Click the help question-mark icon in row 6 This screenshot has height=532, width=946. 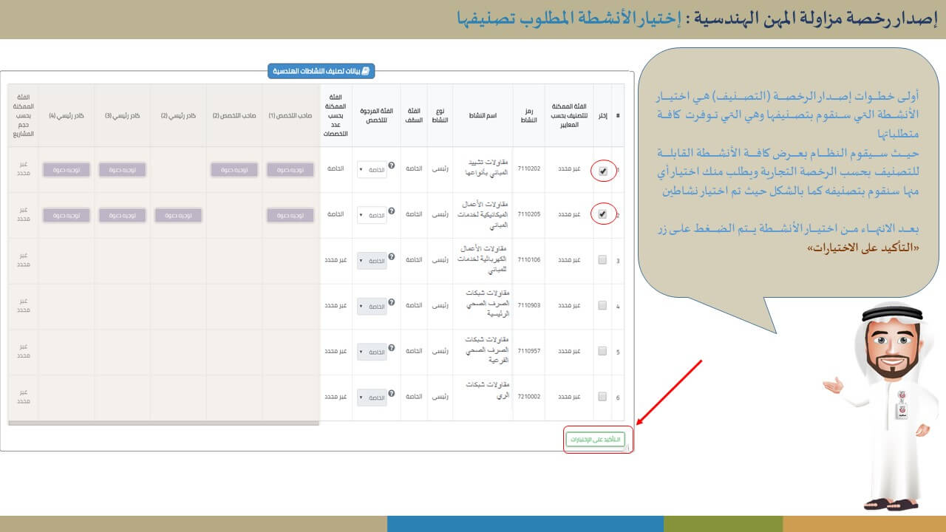coord(391,392)
